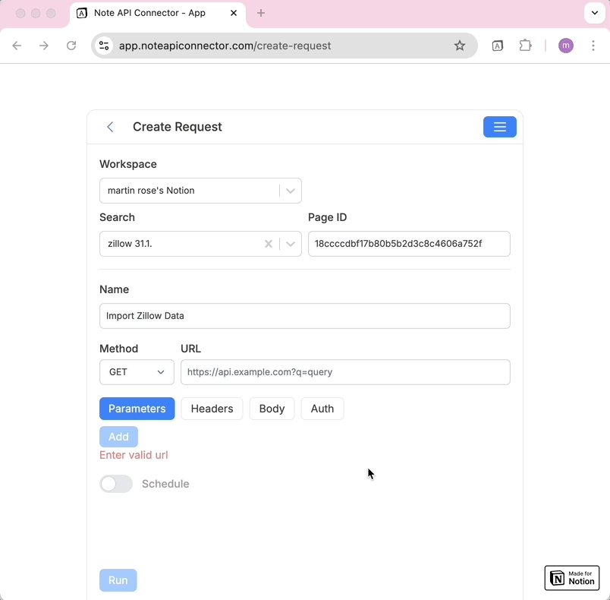
Task: Open the browser three-dot menu
Action: coord(593,46)
